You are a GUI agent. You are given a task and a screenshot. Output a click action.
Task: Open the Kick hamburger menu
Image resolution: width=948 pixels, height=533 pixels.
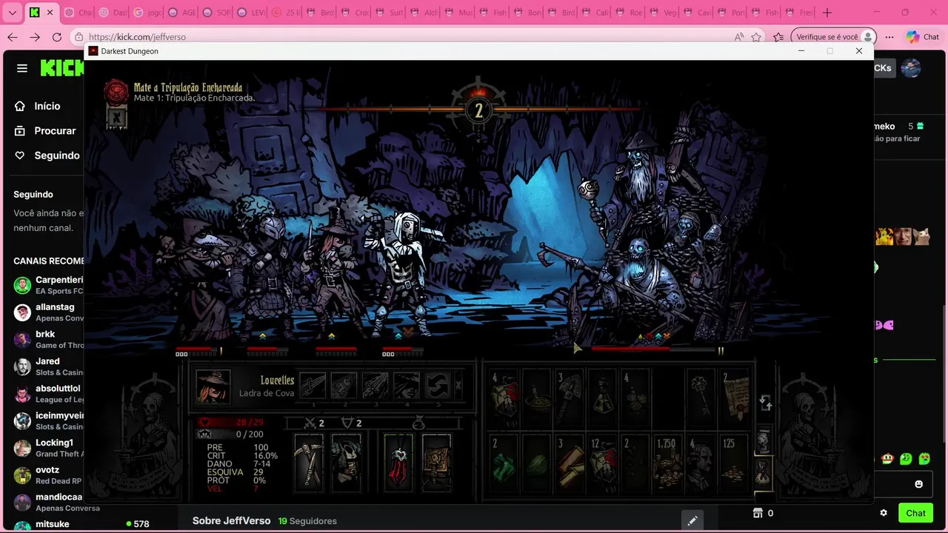(22, 68)
